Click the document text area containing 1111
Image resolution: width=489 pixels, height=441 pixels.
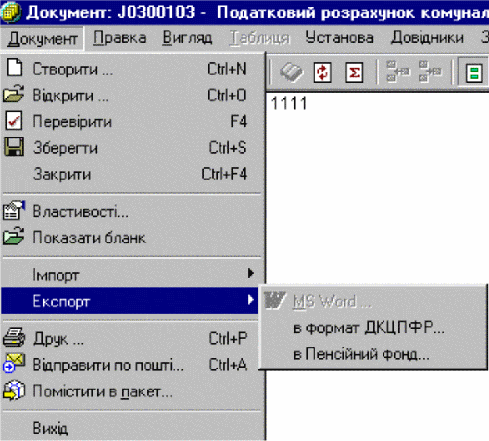click(x=289, y=104)
